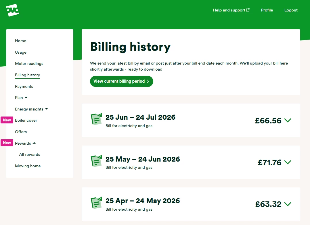This screenshot has width=310, height=225.
Task: Expand the £66.56 bill chevron
Action: pyautogui.click(x=288, y=120)
